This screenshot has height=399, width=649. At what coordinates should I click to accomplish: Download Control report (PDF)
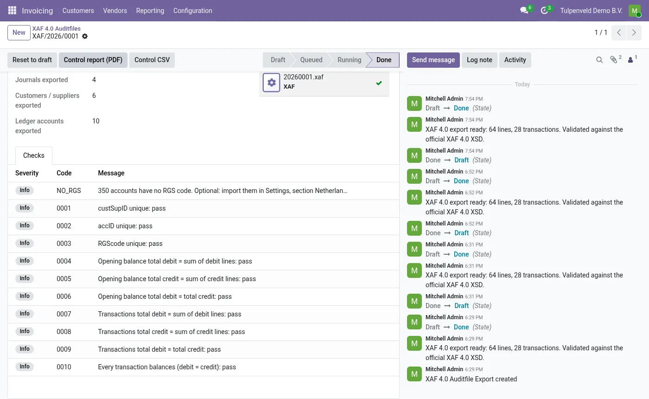93,60
